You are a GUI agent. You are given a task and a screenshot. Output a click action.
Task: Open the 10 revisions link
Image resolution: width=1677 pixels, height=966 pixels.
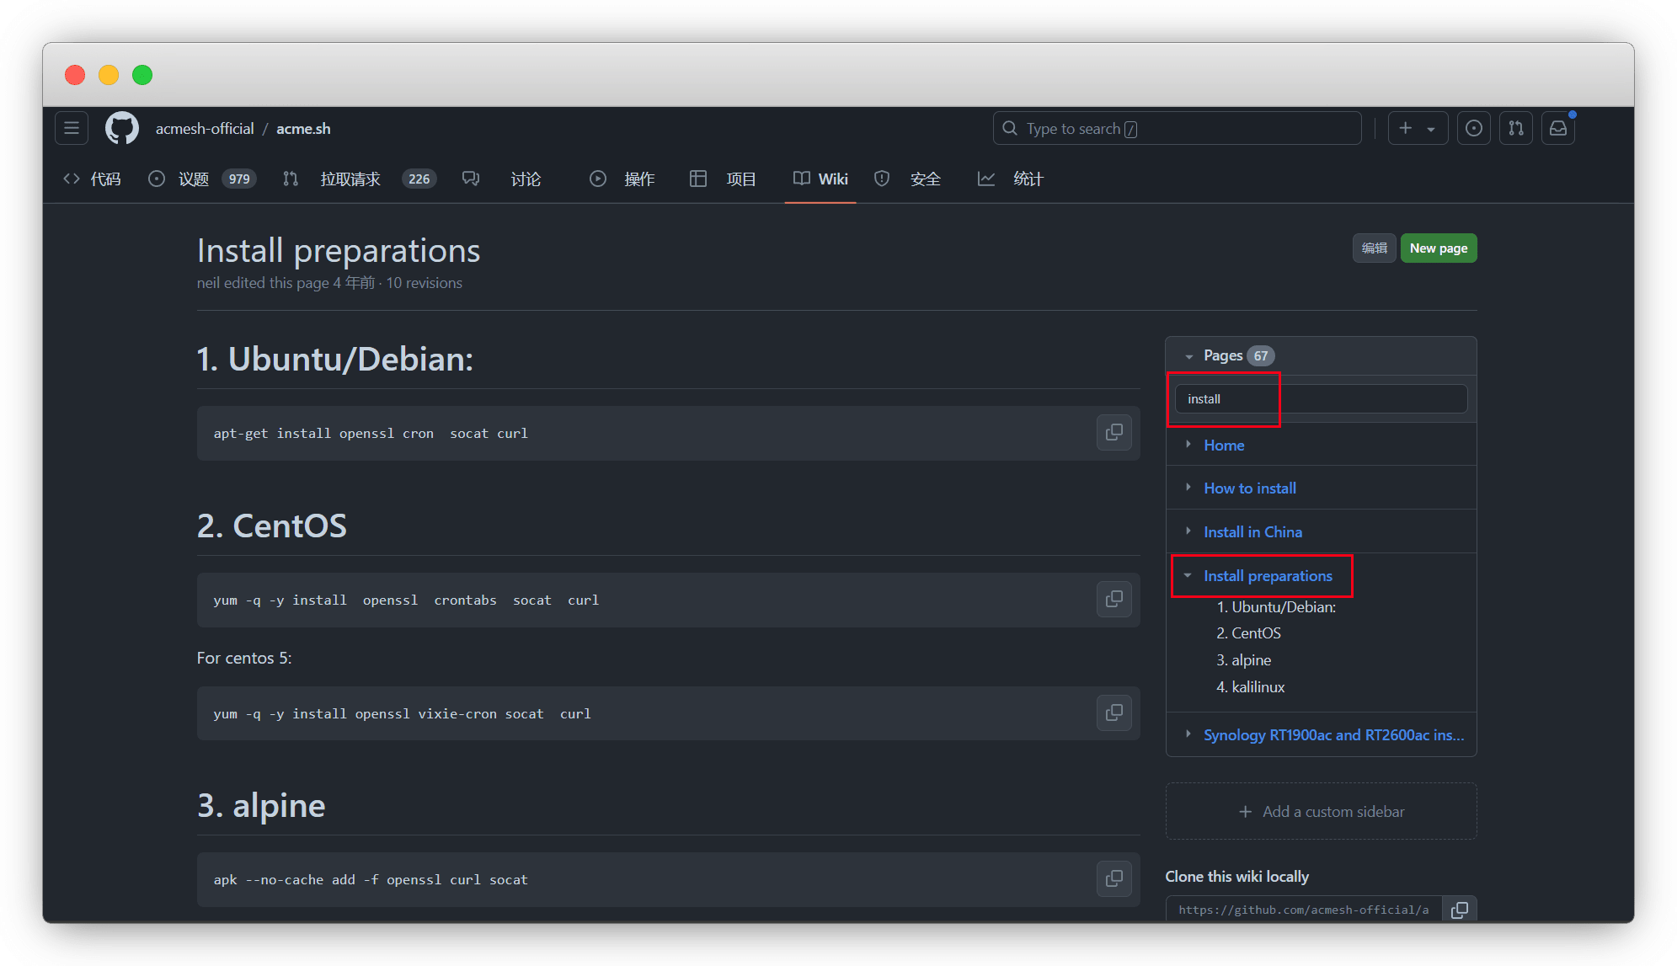pyautogui.click(x=425, y=283)
